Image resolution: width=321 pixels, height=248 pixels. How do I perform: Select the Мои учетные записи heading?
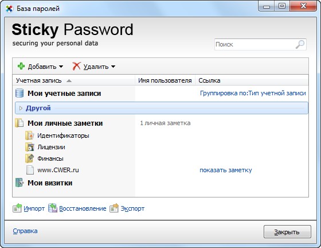pyautogui.click(x=64, y=94)
